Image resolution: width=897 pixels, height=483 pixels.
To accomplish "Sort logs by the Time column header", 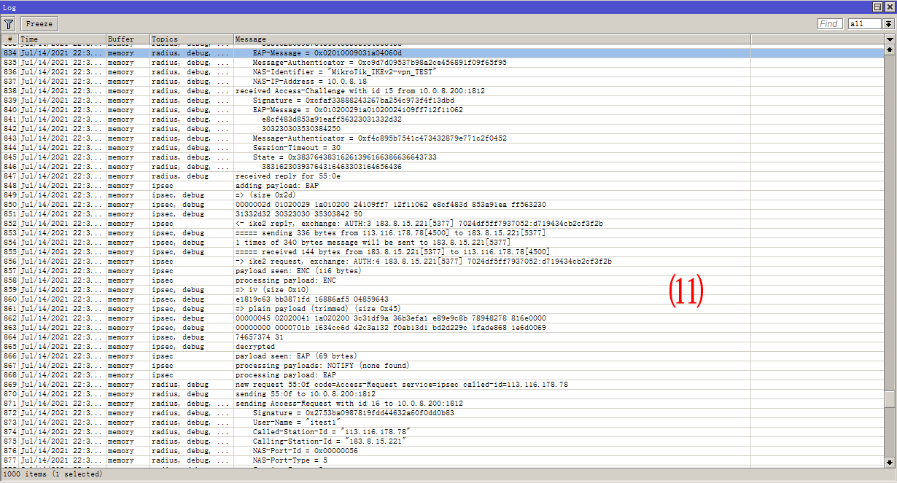I will coord(58,39).
